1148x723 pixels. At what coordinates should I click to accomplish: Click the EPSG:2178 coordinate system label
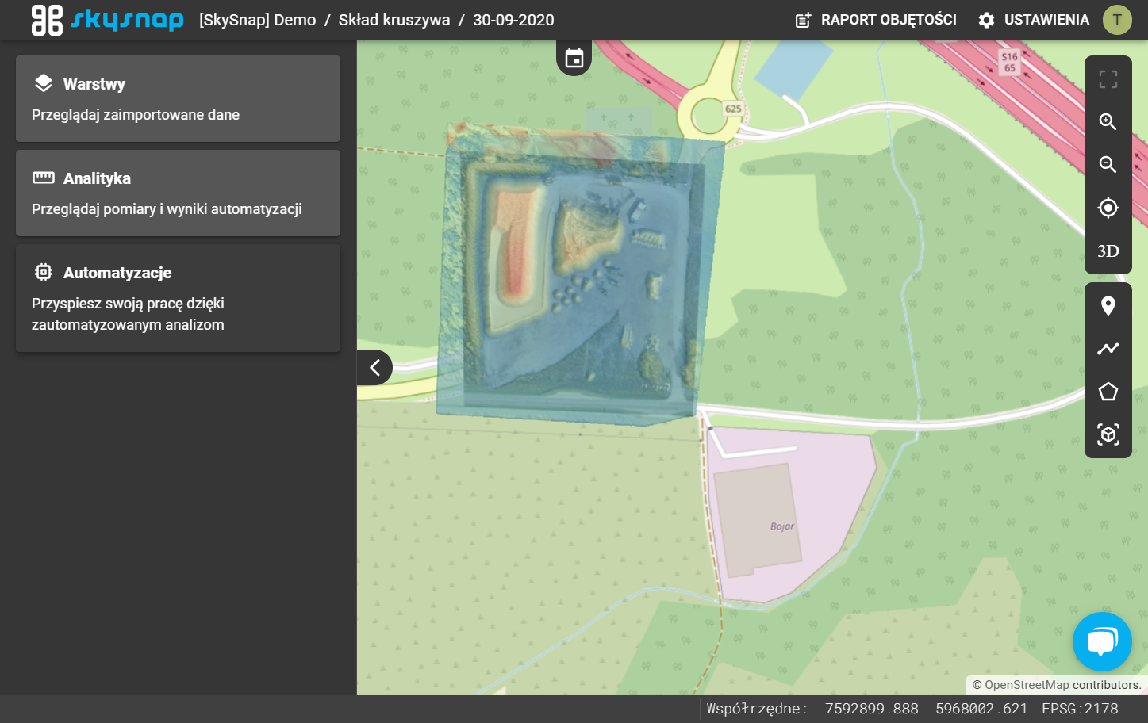[1080, 709]
